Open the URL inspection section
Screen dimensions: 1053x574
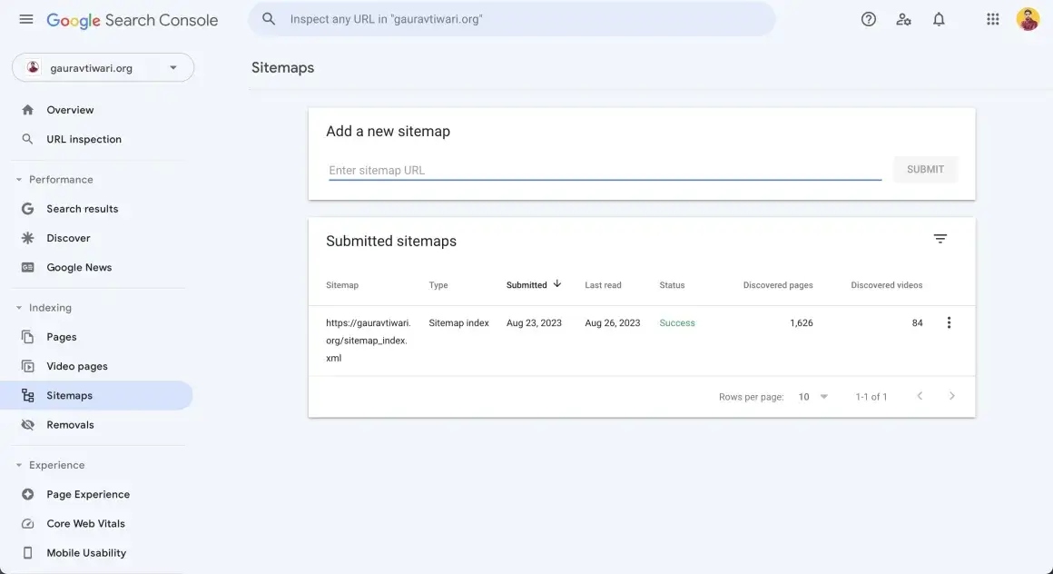tap(84, 138)
